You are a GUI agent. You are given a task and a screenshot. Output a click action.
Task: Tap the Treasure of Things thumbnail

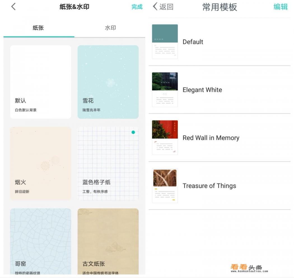165,185
